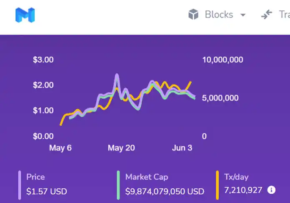Open the partially visible Transactions menu
The image size is (290, 203).
point(284,15)
